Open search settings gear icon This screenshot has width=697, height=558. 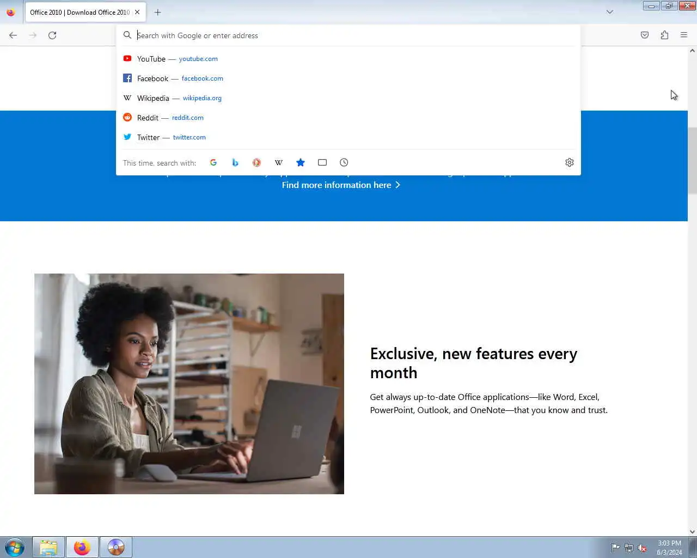pos(570,162)
